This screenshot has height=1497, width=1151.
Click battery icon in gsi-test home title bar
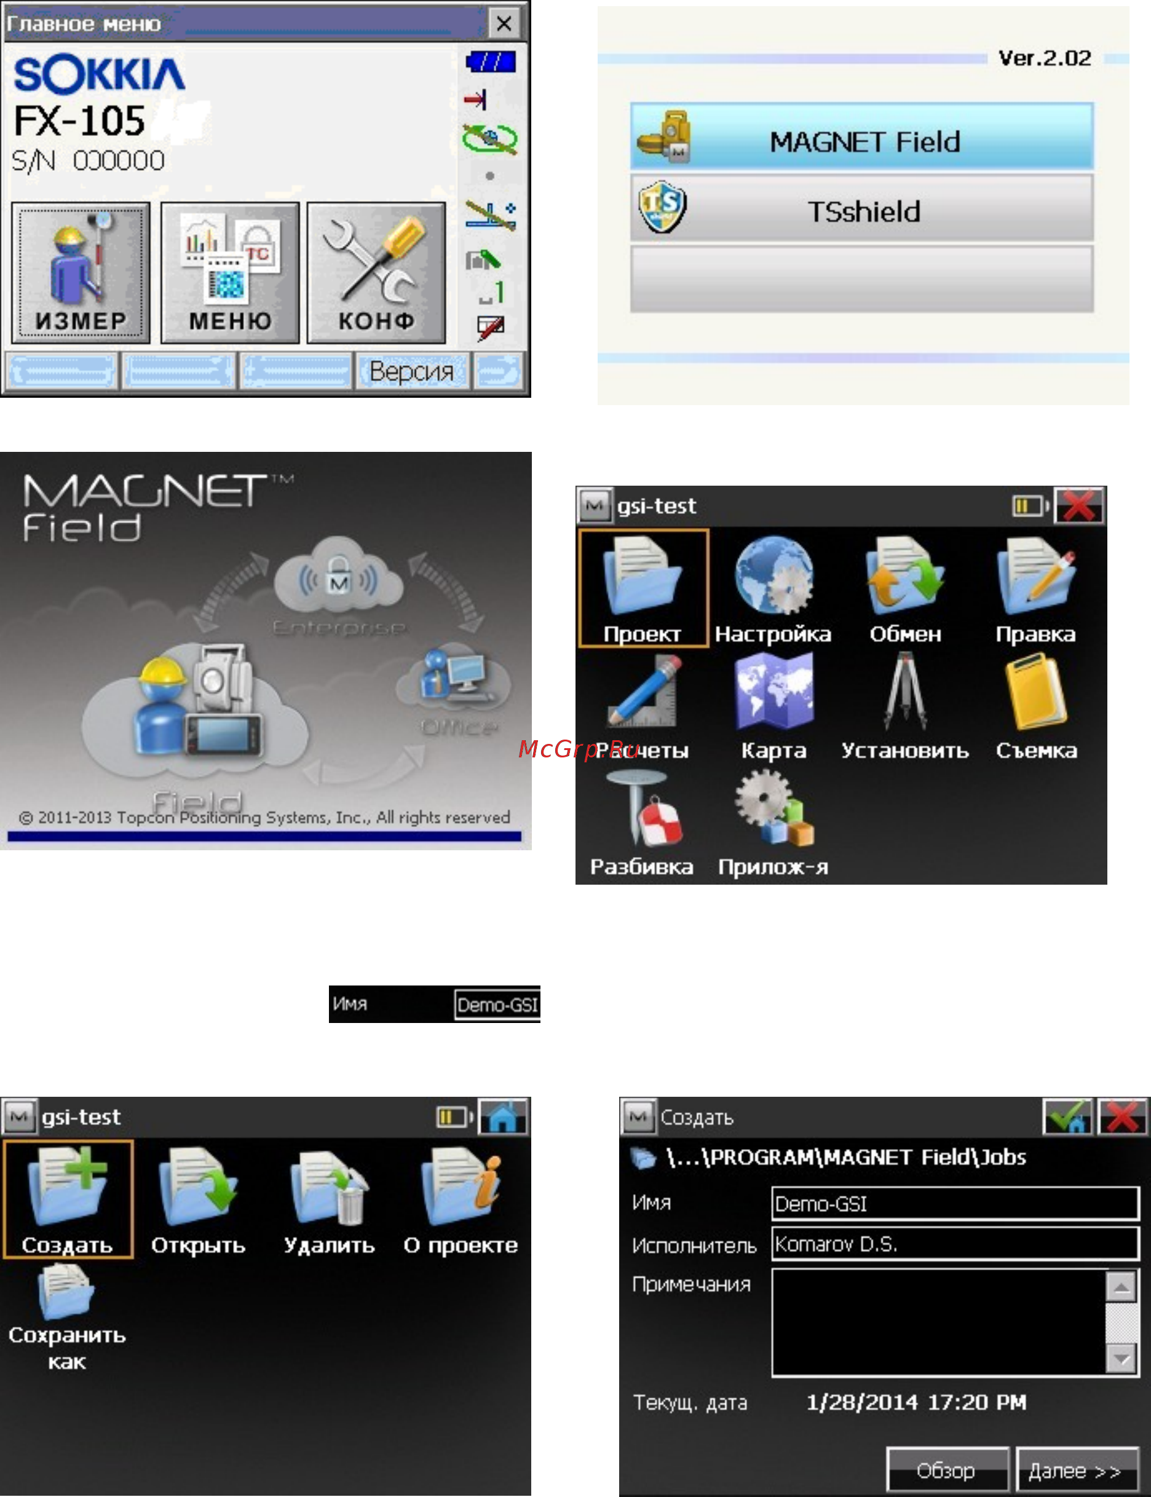[1030, 507]
